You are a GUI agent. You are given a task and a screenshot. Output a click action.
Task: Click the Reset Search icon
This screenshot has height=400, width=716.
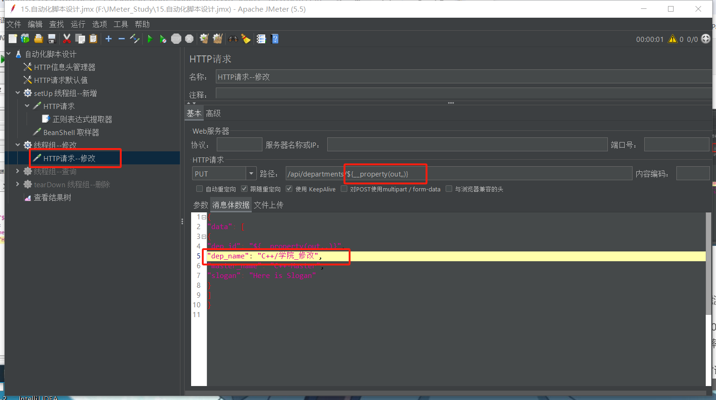[246, 39]
